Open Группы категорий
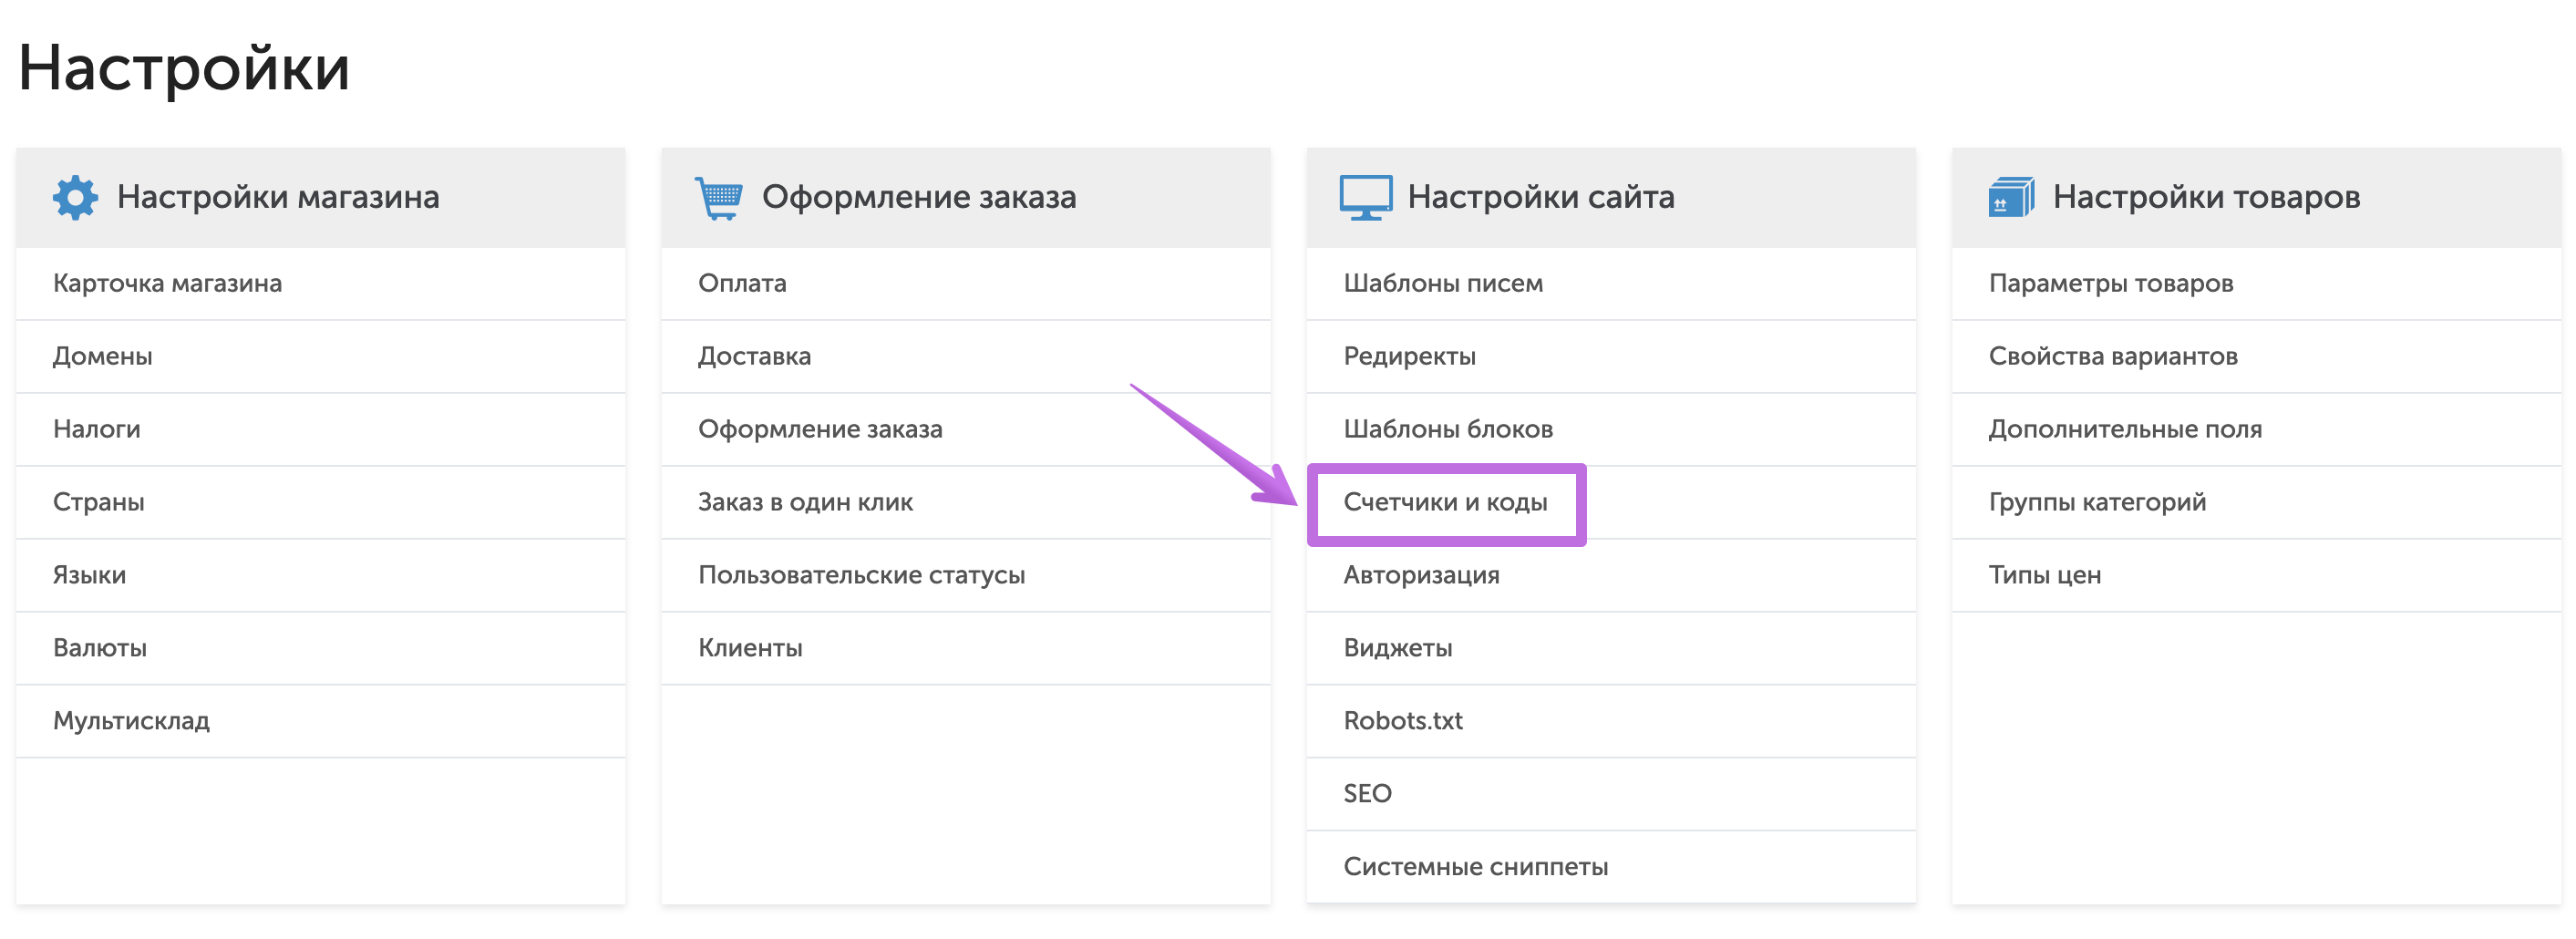Screen dimensions: 2576x939 tap(2097, 502)
